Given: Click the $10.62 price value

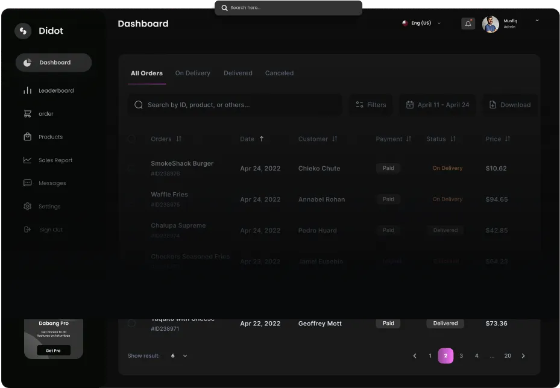Looking at the screenshot, I should click(x=496, y=169).
